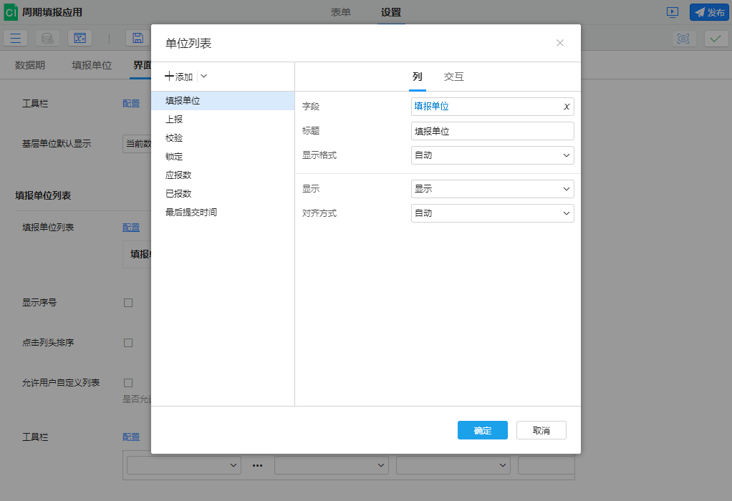Open the formula editor toolbar icon

(x=80, y=38)
